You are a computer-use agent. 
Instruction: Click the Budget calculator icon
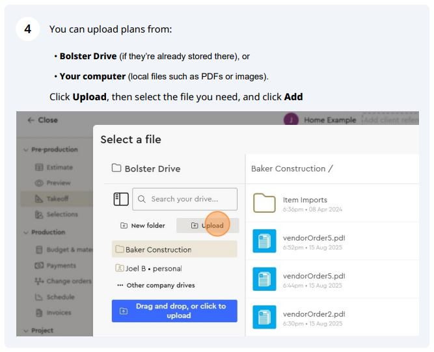click(39, 250)
